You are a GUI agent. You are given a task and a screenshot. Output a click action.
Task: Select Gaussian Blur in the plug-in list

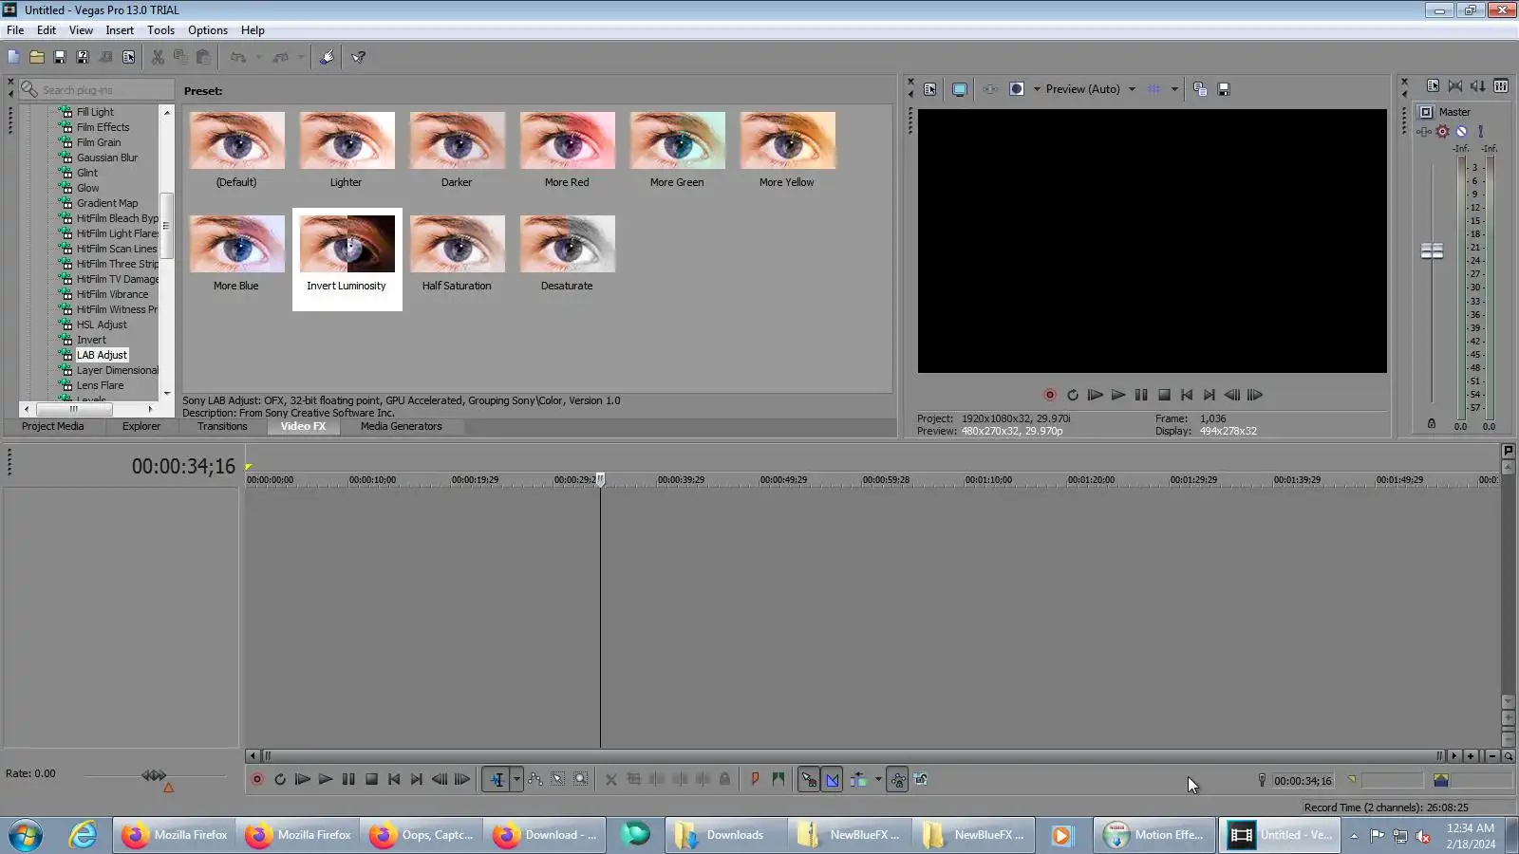click(107, 158)
